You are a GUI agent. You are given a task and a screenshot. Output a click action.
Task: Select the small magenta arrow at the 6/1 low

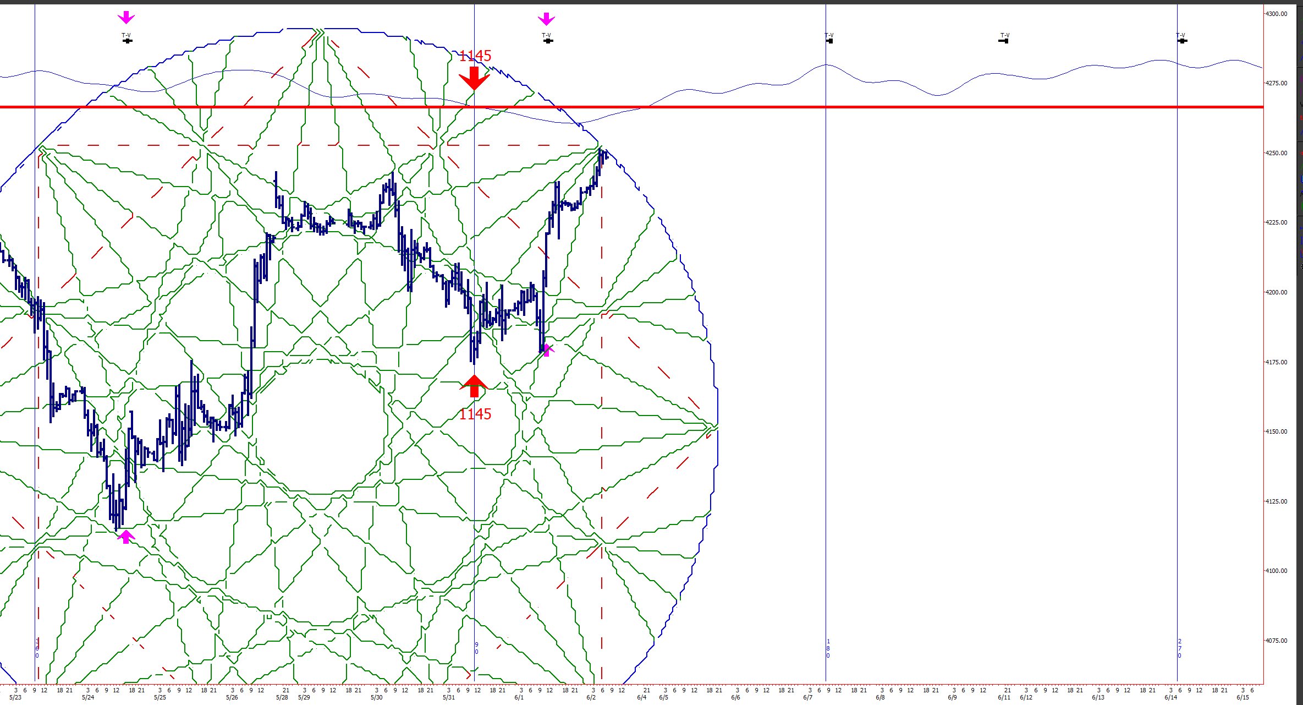[x=547, y=350]
